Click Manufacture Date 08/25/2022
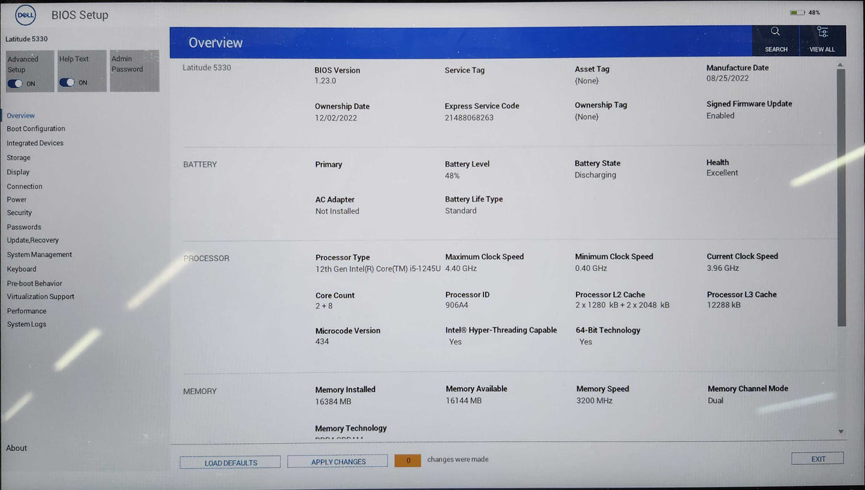This screenshot has height=490, width=865. 728,78
